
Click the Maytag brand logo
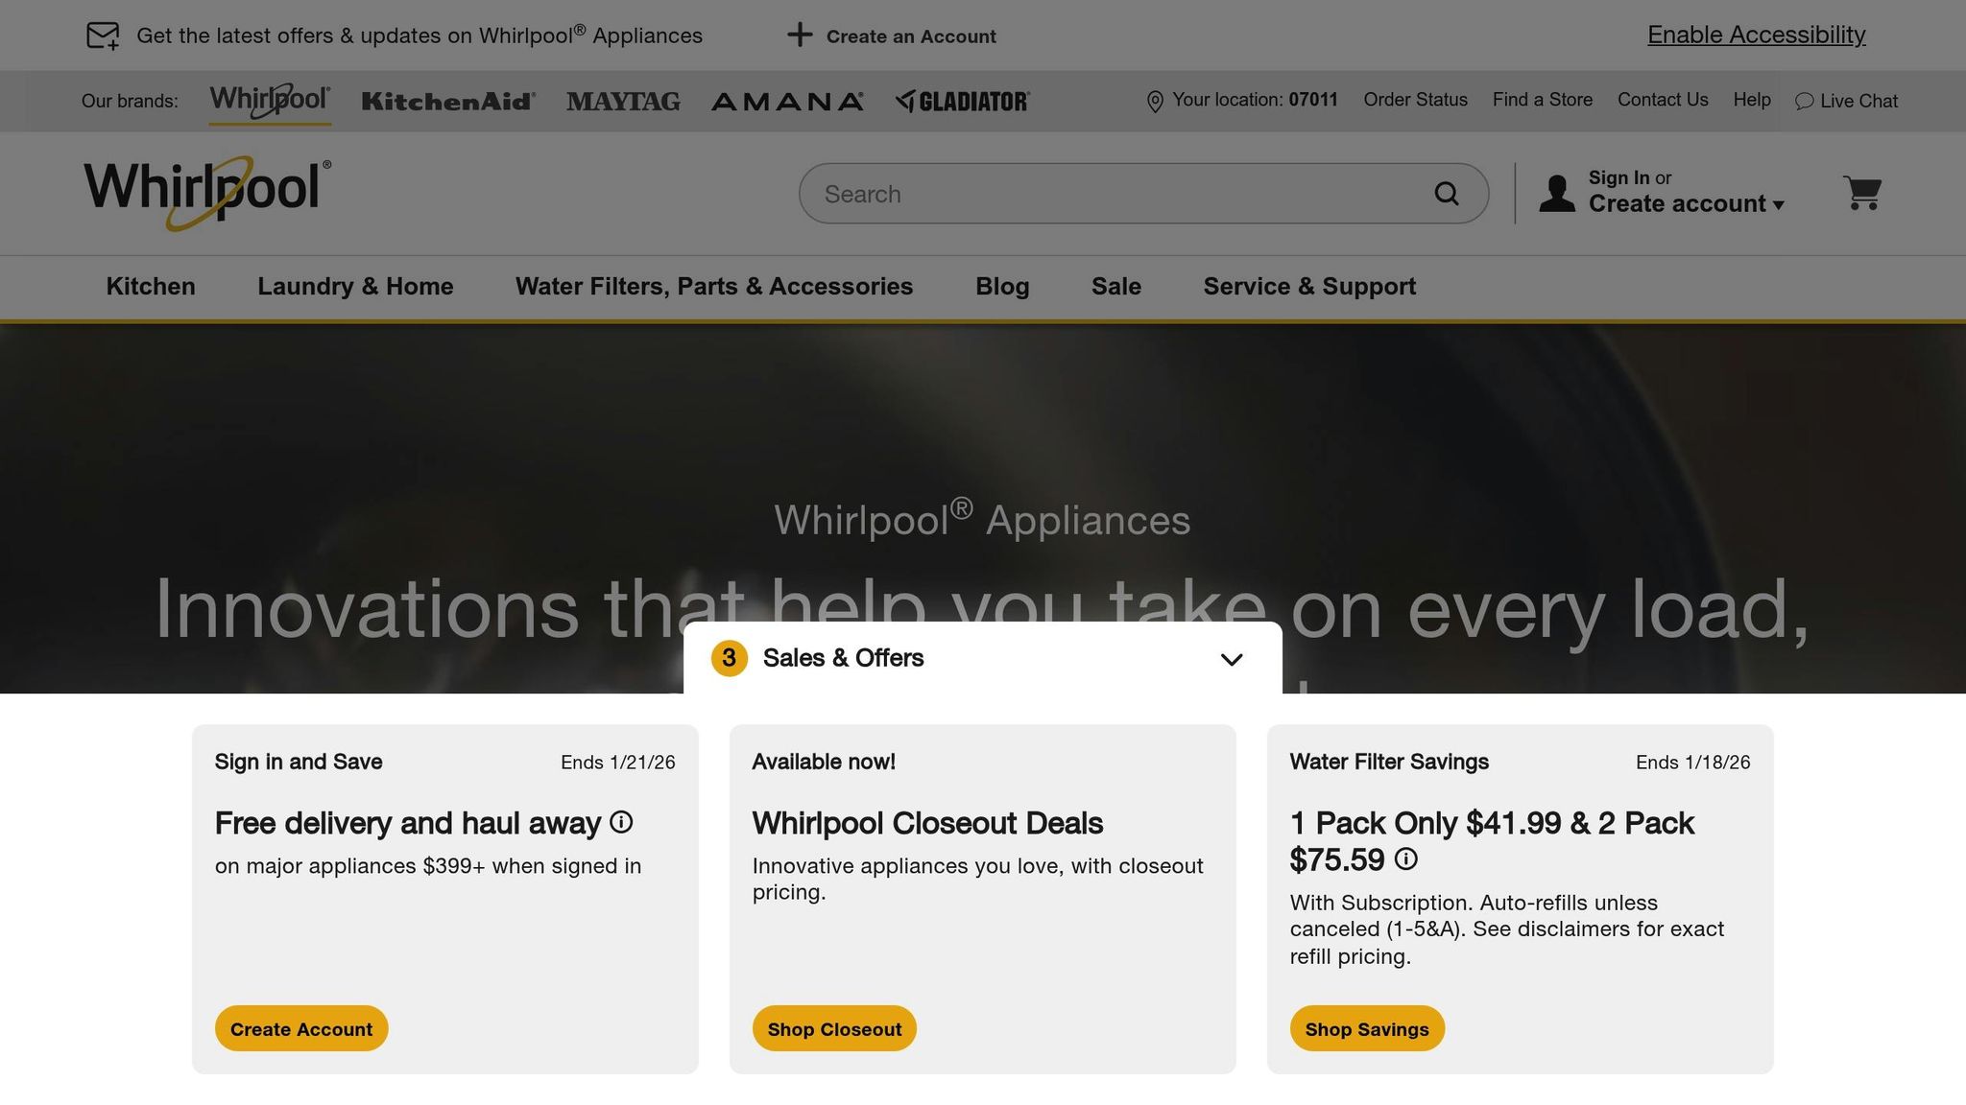coord(623,101)
